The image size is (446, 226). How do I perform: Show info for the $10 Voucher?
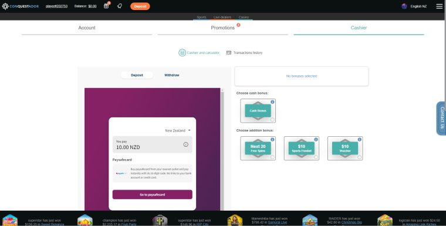(360, 140)
